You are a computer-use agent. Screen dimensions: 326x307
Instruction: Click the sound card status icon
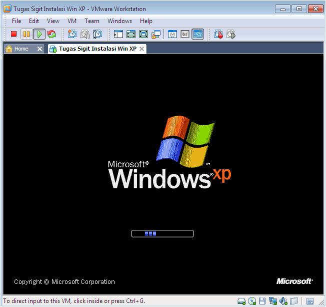pos(283,301)
